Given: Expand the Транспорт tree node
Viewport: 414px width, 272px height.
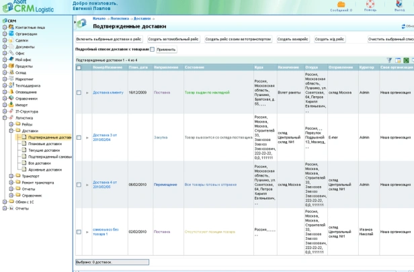Looking at the screenshot, I should coord(11,176).
